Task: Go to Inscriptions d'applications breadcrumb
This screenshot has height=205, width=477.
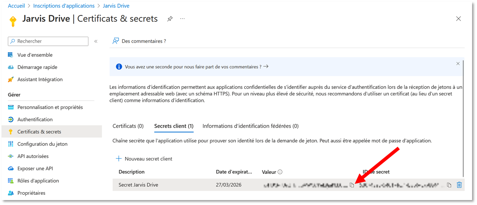Action: (64, 6)
